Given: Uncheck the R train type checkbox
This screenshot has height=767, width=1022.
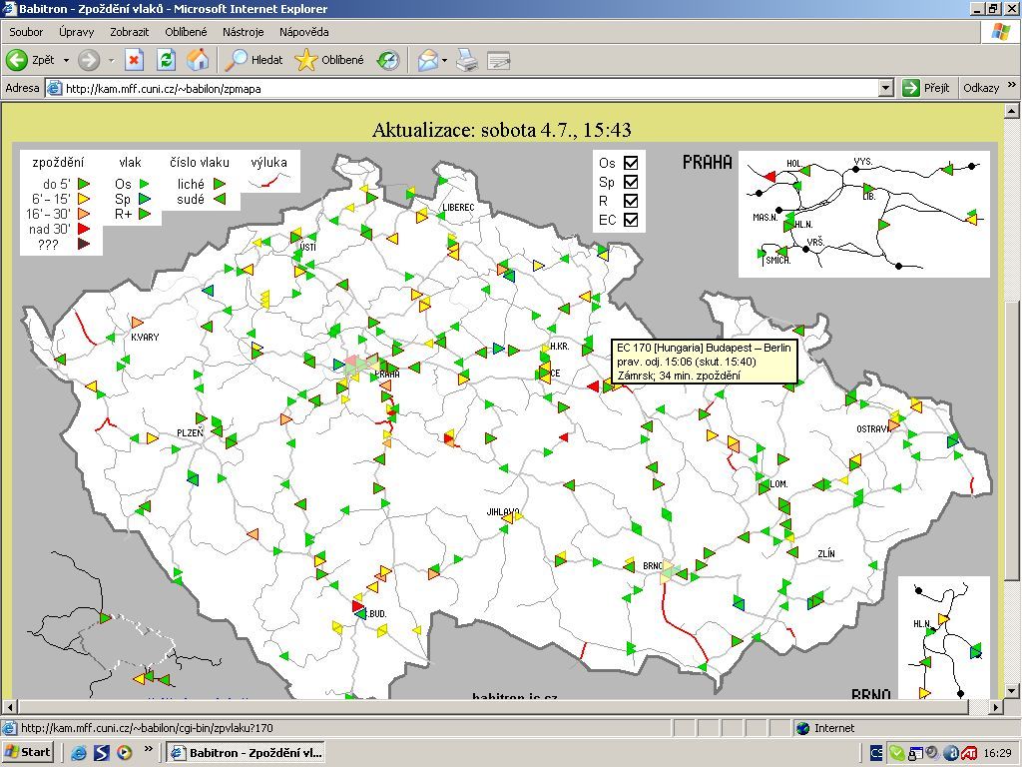Looking at the screenshot, I should [x=631, y=201].
